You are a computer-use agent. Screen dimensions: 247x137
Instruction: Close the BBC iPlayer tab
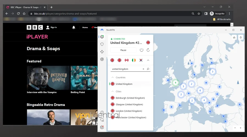[x=44, y=7]
